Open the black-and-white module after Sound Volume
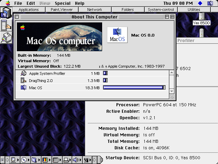Image resolution: width=218 pixels, height=164 pixels. [87, 160]
